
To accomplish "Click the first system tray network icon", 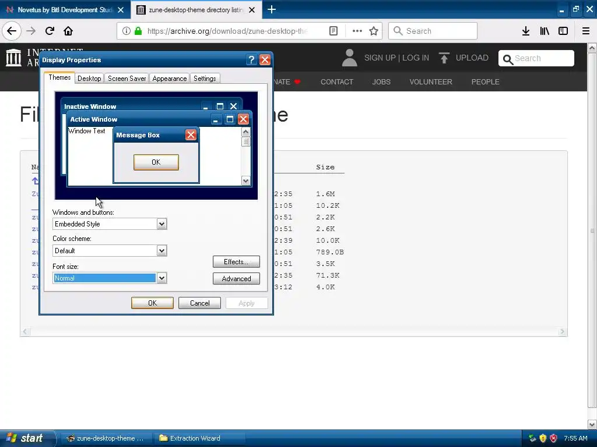I will [x=532, y=438].
